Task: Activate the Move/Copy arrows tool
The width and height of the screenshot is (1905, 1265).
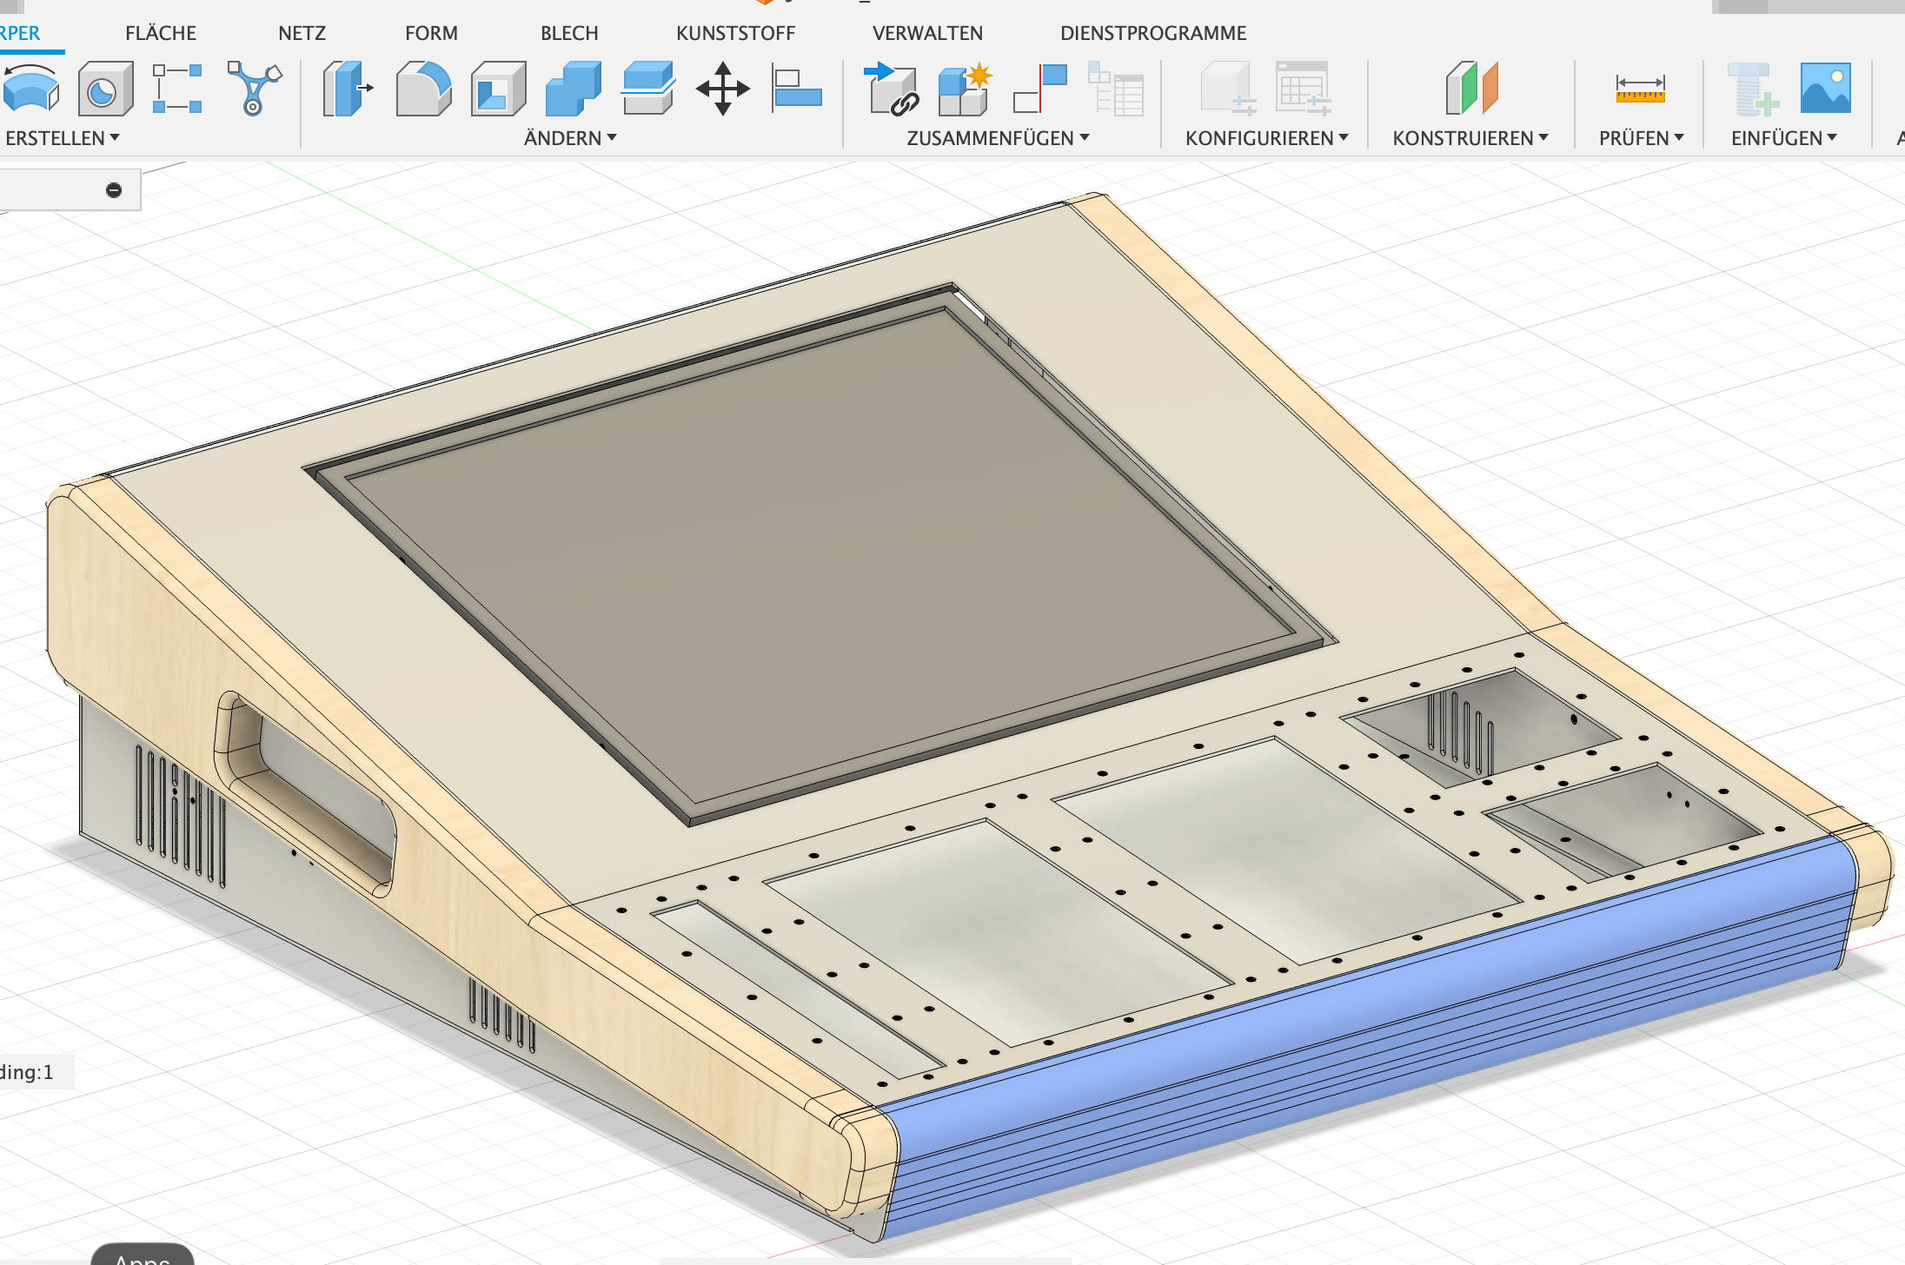Action: [722, 88]
